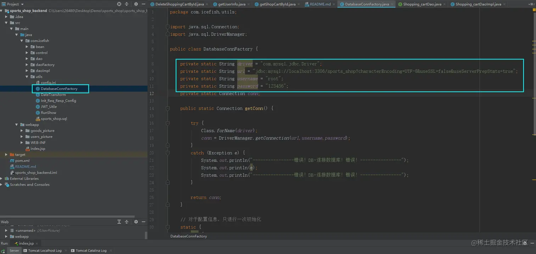The image size is (536, 254).
Task: Select the Server tab in Run panel
Action: click(x=14, y=250)
